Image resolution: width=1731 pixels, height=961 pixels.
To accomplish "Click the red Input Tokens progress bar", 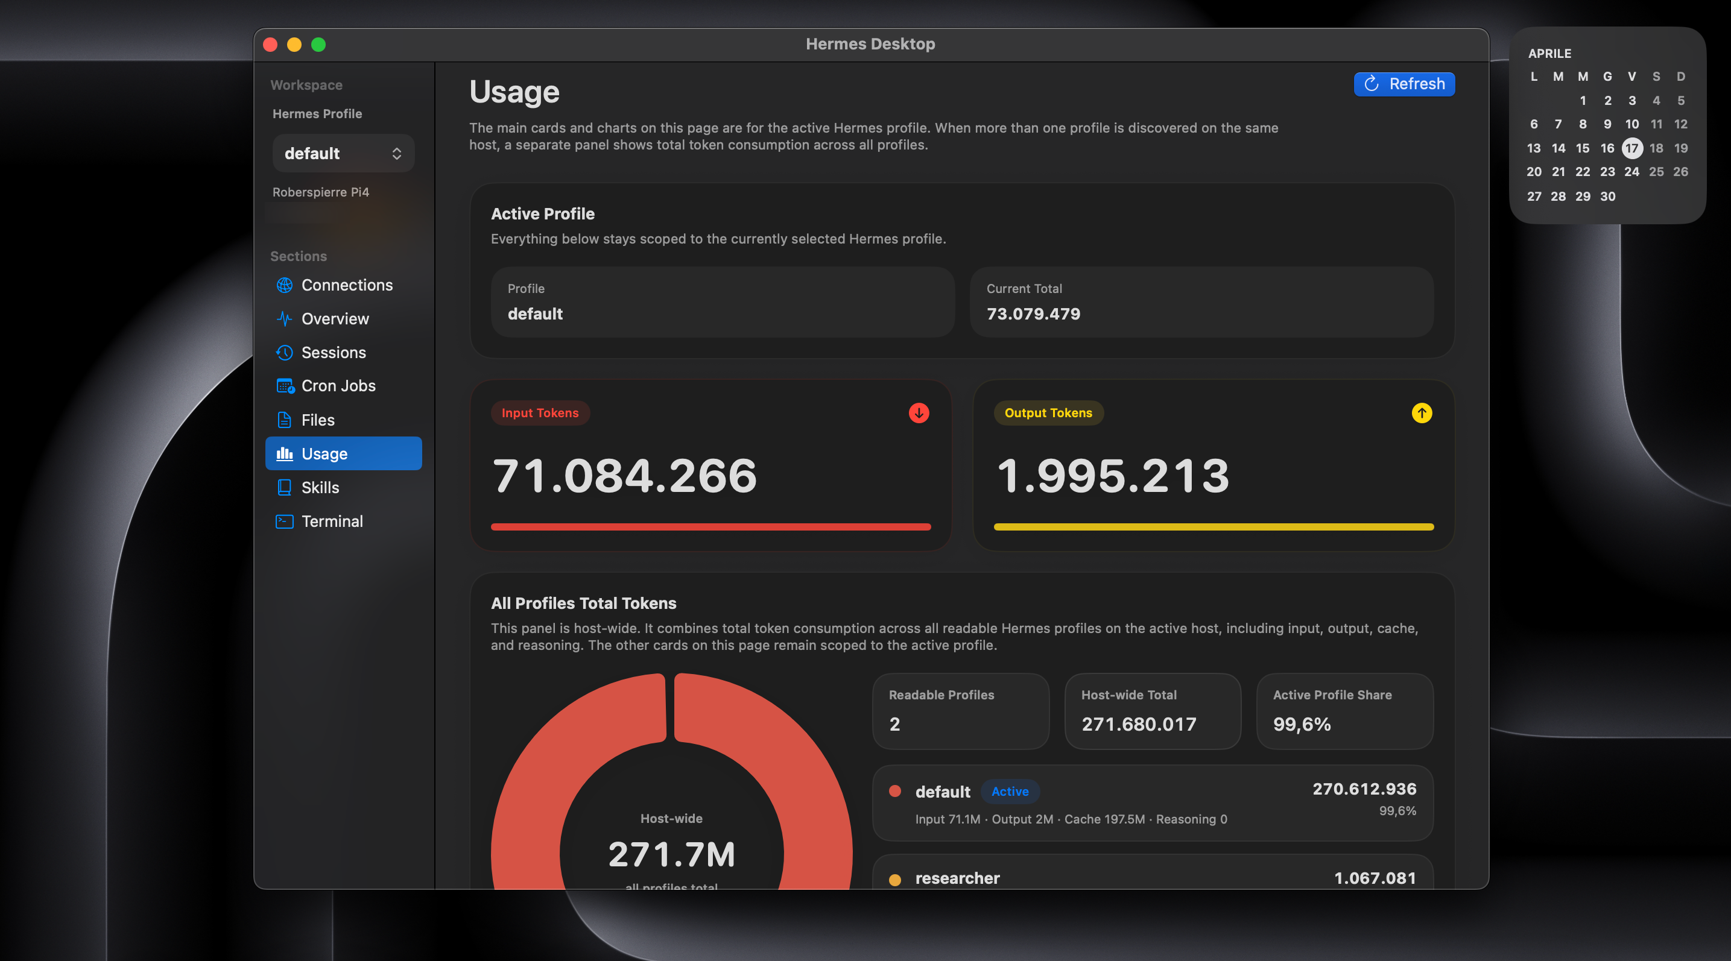I will (x=710, y=528).
